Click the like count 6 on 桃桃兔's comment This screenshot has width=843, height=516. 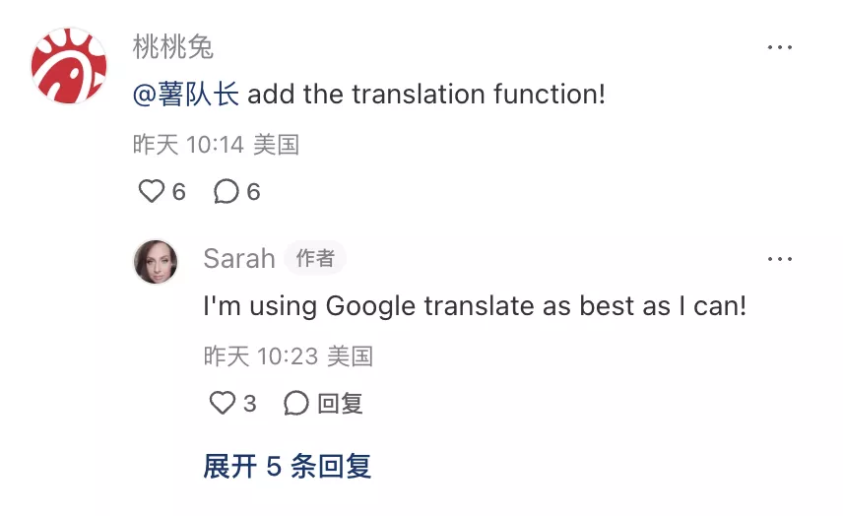[178, 191]
